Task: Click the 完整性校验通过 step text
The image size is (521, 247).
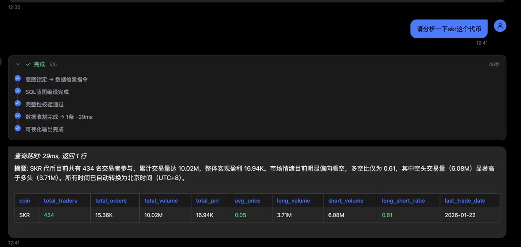Action: point(45,104)
